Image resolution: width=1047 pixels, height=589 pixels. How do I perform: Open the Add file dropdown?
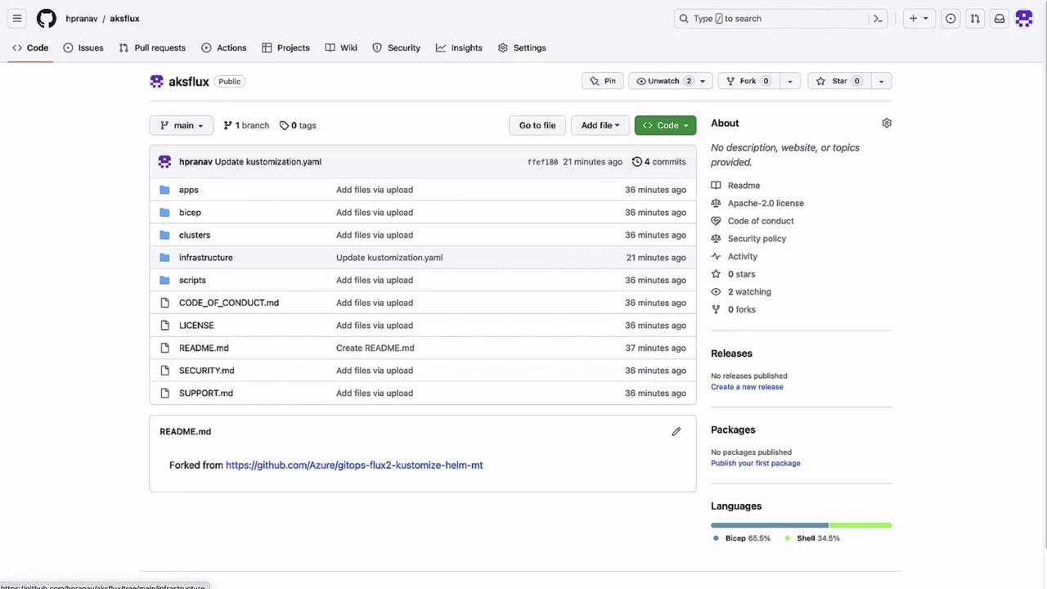(x=600, y=125)
